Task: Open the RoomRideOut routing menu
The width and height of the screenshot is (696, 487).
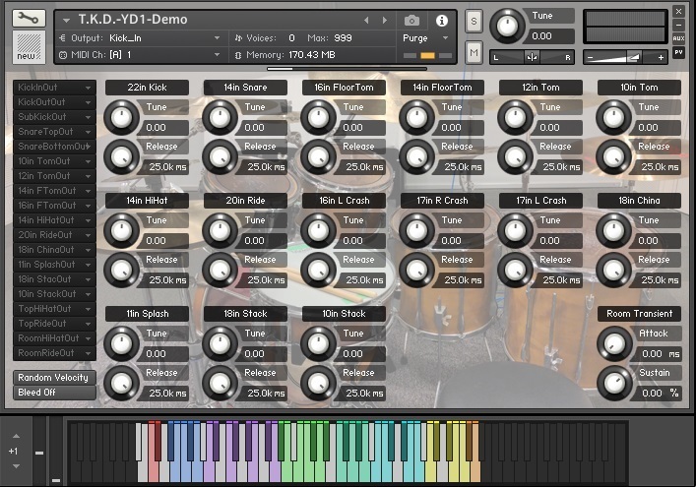Action: click(54, 353)
